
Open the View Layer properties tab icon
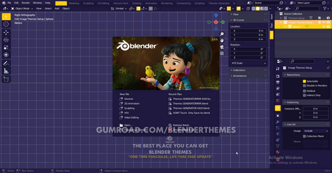coord(278,88)
